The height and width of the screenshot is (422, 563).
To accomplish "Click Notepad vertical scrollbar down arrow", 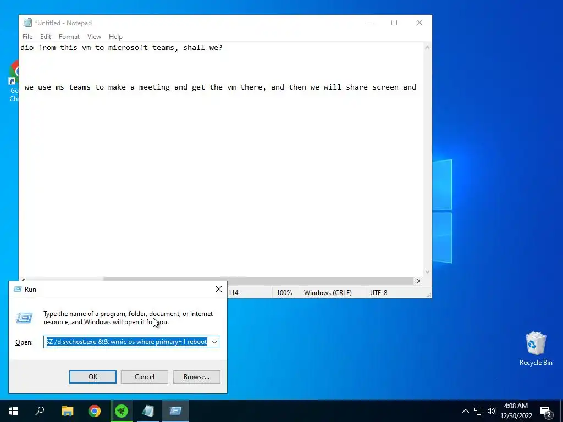I will pos(427,272).
